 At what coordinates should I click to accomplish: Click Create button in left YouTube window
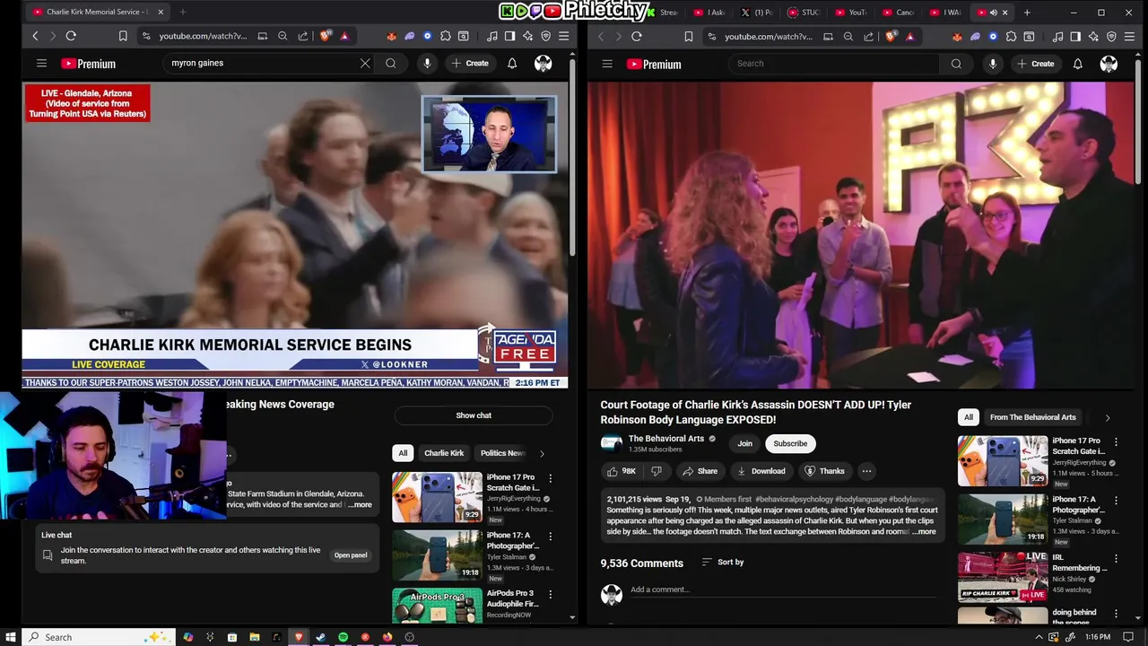point(470,64)
